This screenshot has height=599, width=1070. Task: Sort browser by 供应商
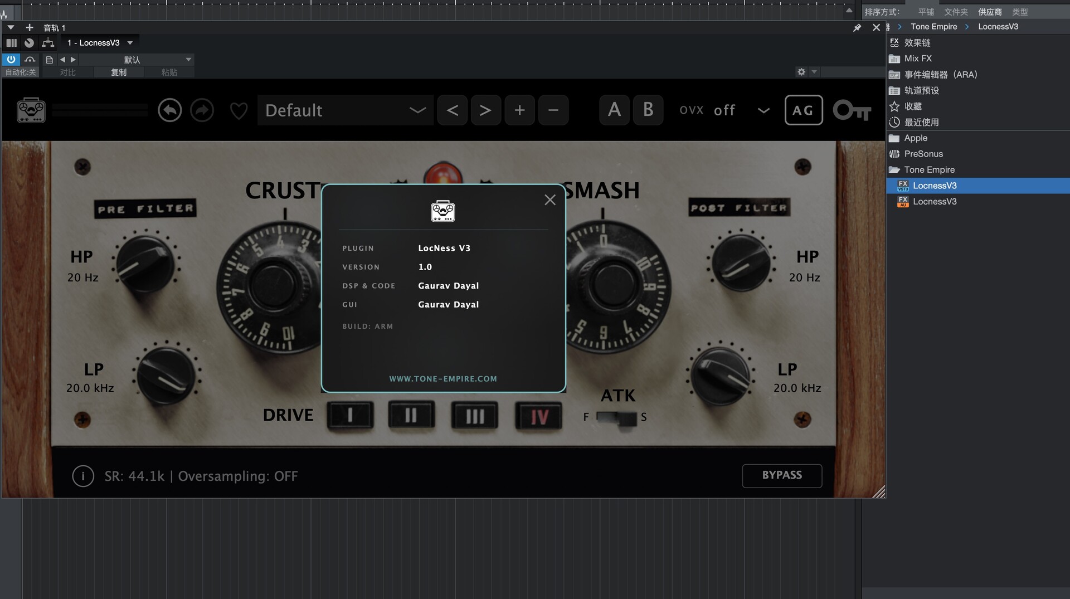(x=990, y=12)
